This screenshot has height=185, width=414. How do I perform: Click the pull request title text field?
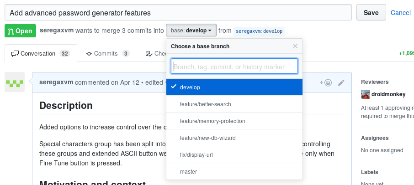pyautogui.click(x=178, y=13)
